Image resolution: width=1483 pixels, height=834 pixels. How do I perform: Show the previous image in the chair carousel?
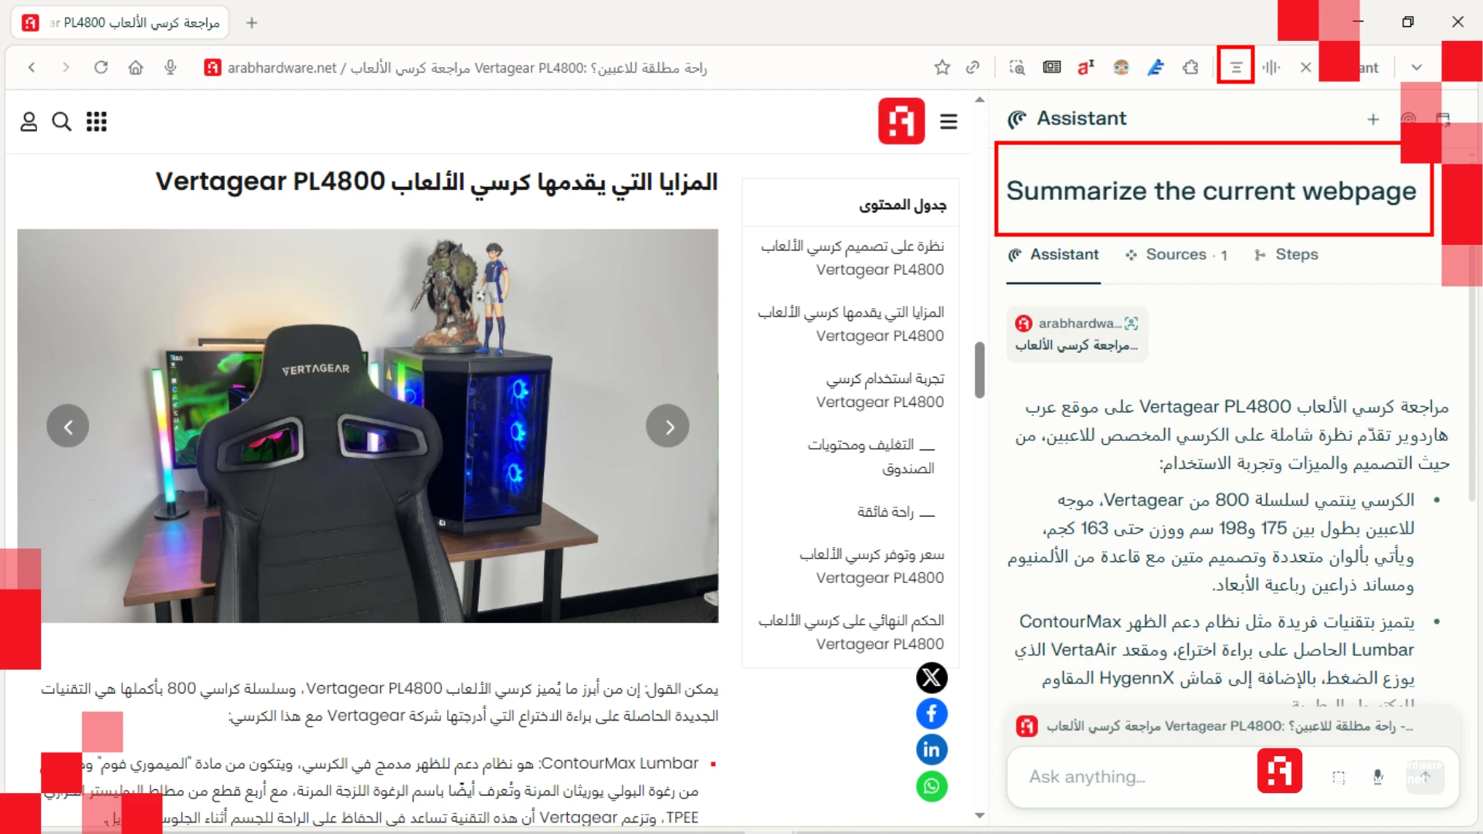(68, 426)
